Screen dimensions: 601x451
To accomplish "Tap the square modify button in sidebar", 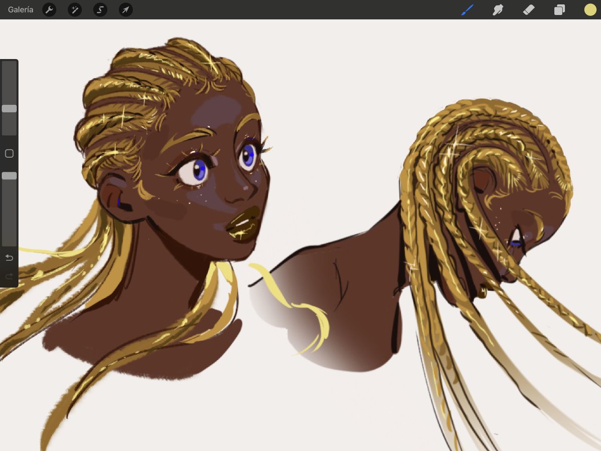I will coord(9,153).
